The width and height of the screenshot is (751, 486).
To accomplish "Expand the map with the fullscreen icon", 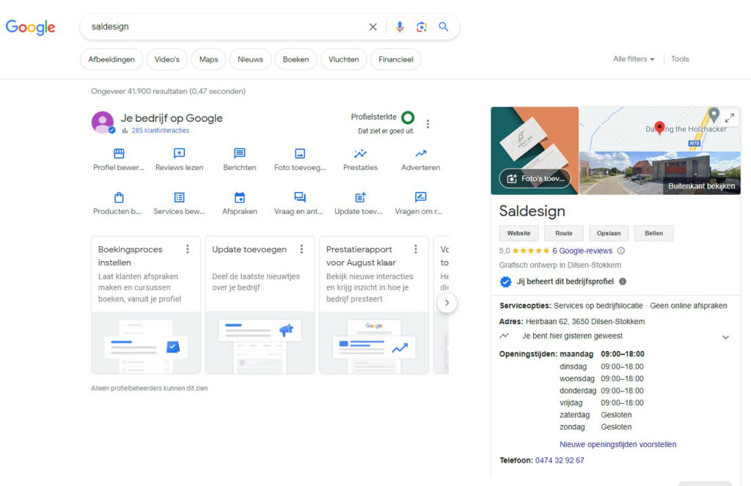I will pos(730,118).
